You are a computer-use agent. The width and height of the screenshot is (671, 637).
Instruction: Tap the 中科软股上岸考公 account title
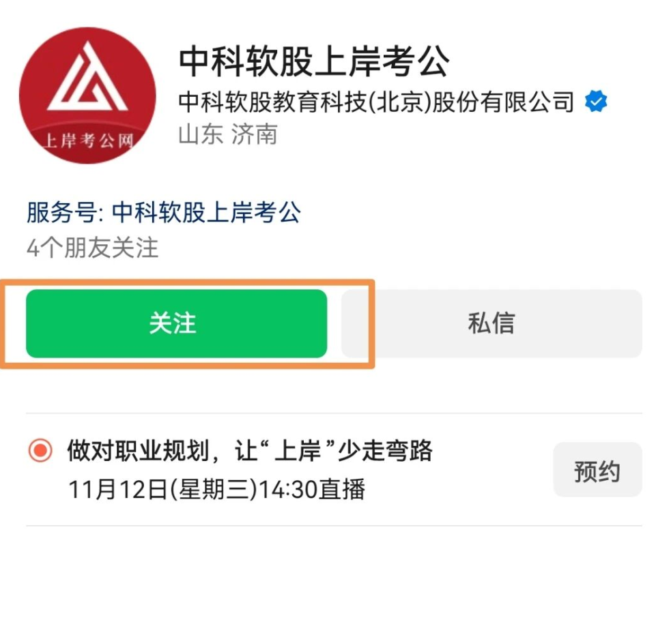tap(314, 61)
